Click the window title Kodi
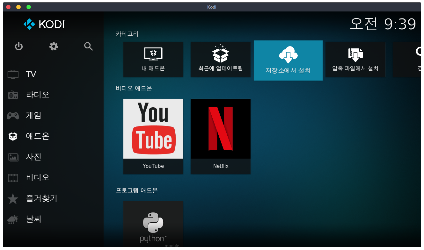This screenshot has height=250, width=424. point(212,7)
